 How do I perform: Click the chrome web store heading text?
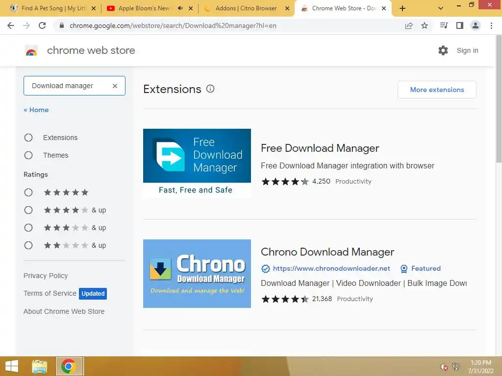click(x=91, y=50)
